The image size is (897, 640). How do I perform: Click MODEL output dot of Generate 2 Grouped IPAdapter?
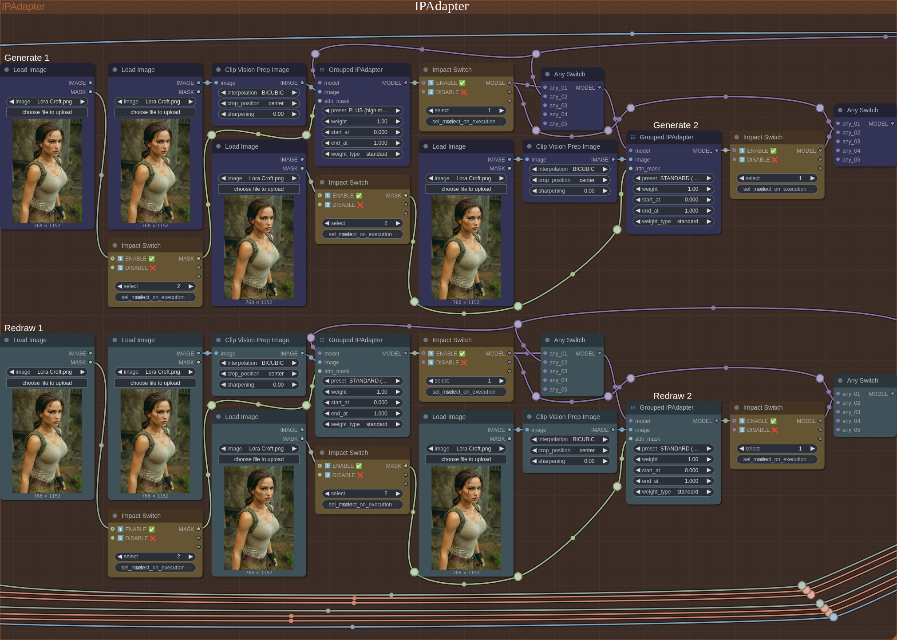(716, 150)
